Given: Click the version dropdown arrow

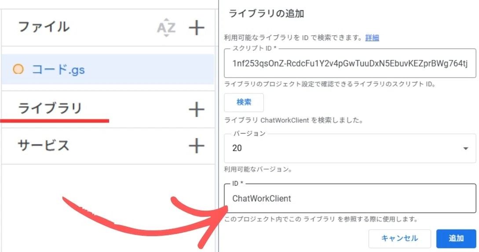Looking at the screenshot, I should [465, 149].
